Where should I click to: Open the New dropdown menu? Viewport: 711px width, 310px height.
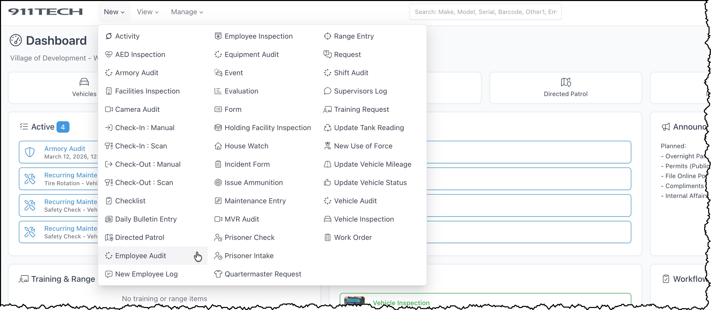pos(114,12)
